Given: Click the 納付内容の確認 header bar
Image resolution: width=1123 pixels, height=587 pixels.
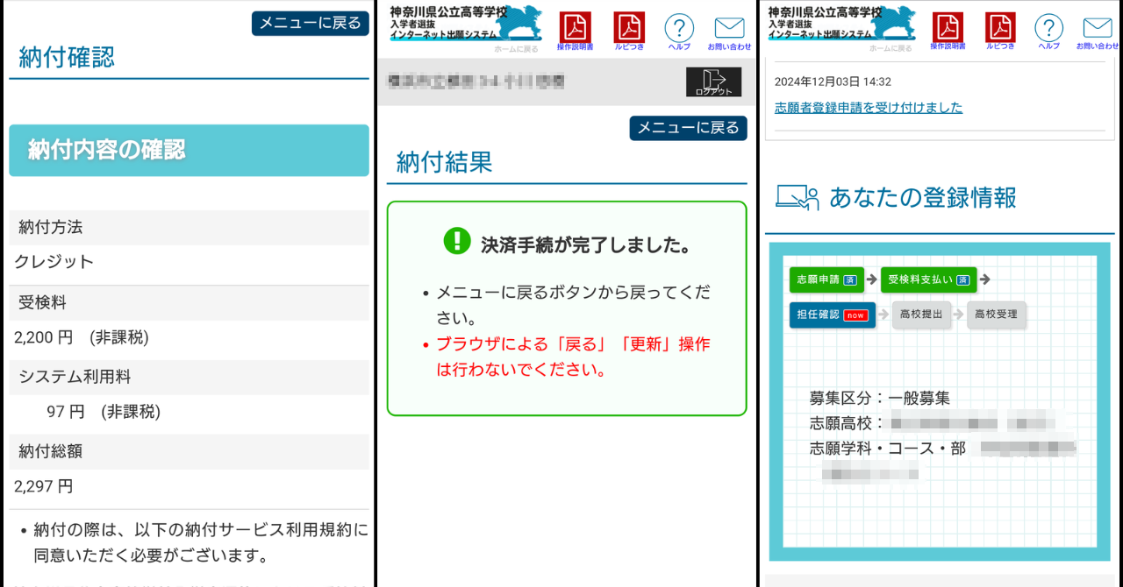Looking at the screenshot, I should 189,150.
